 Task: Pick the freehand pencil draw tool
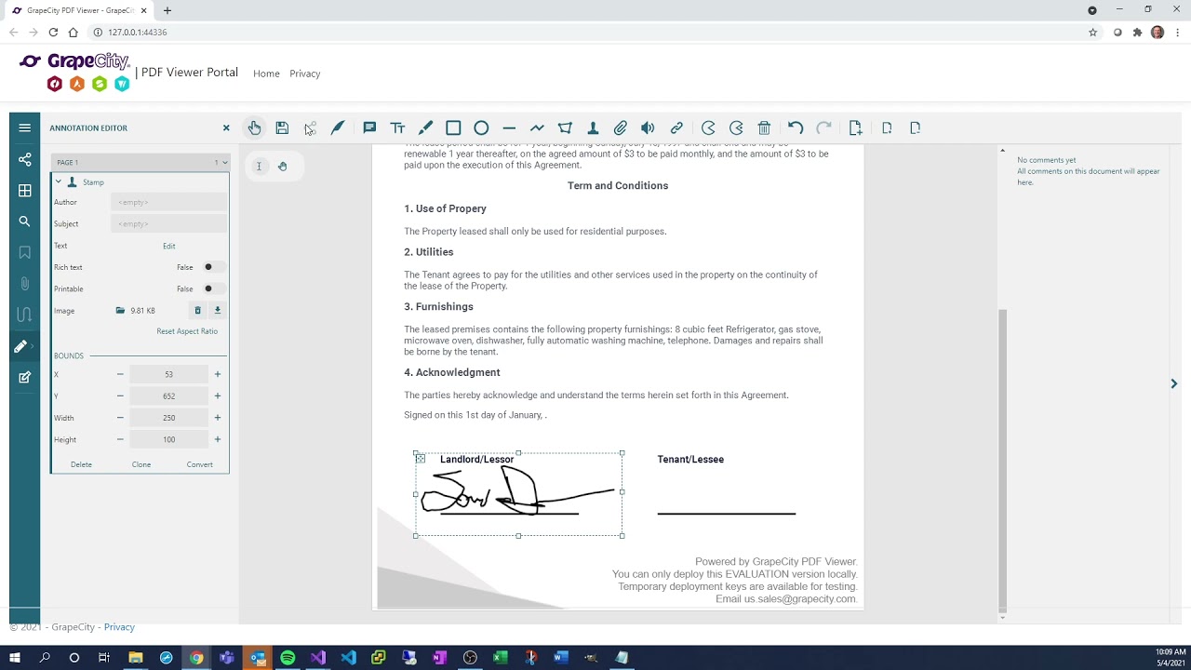[425, 127]
